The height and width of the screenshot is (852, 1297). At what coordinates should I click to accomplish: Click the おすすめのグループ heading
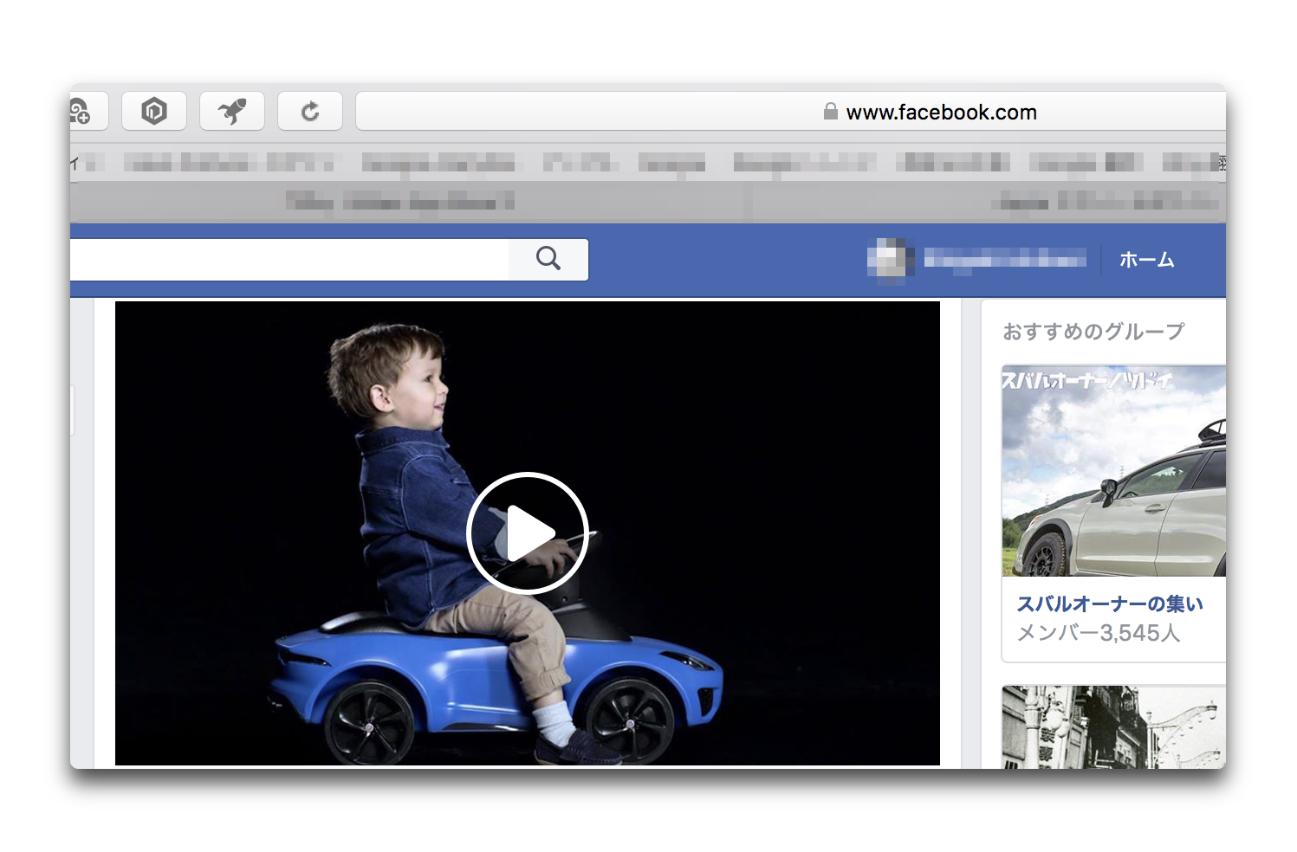[1093, 332]
